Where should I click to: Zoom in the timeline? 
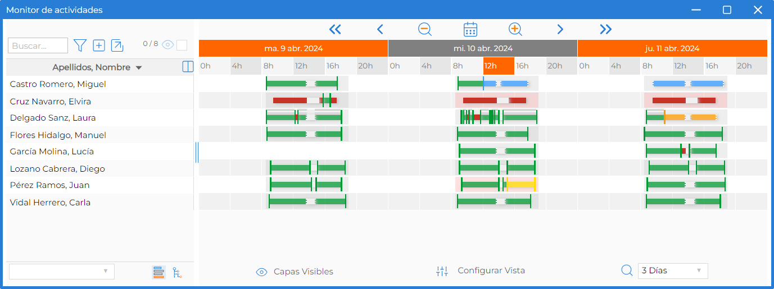[x=515, y=29]
